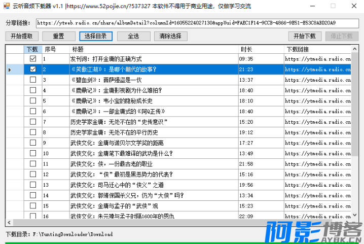Click the current-row arrow indicator beside row 2
The image size is (364, 244).
pos(9,69)
